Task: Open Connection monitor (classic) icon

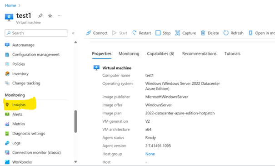Action: (x=7, y=152)
